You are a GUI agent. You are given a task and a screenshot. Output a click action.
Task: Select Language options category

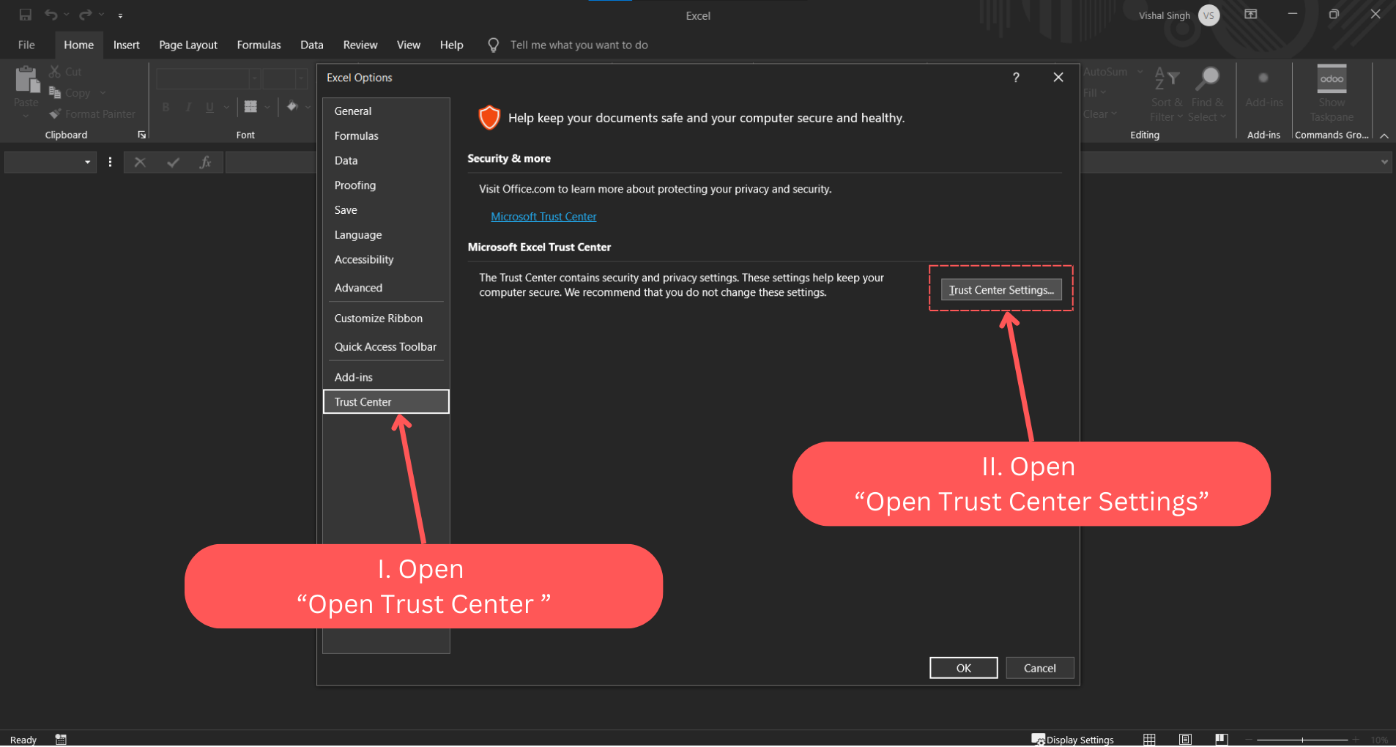[x=386, y=235]
